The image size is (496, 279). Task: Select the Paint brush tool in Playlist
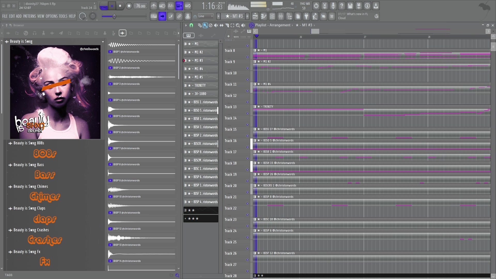point(205,25)
